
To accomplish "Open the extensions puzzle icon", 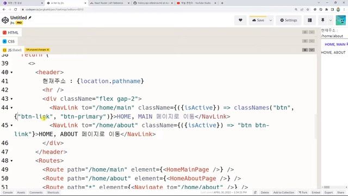I will (x=326, y=10).
